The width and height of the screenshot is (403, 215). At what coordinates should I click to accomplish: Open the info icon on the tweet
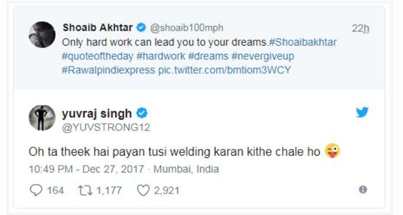[363, 190]
